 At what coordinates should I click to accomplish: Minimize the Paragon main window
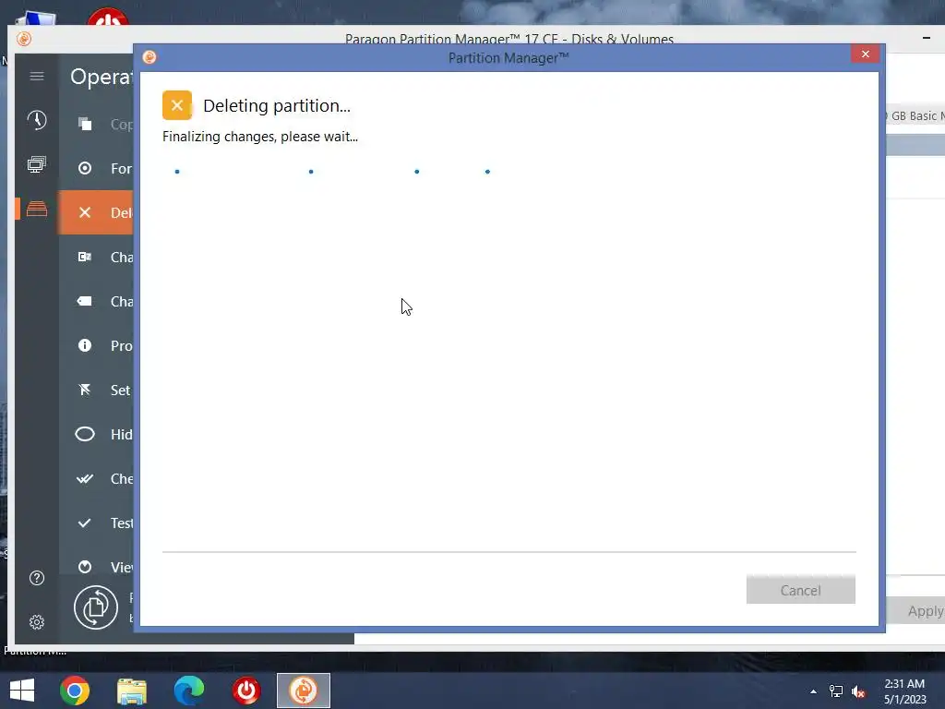(927, 38)
